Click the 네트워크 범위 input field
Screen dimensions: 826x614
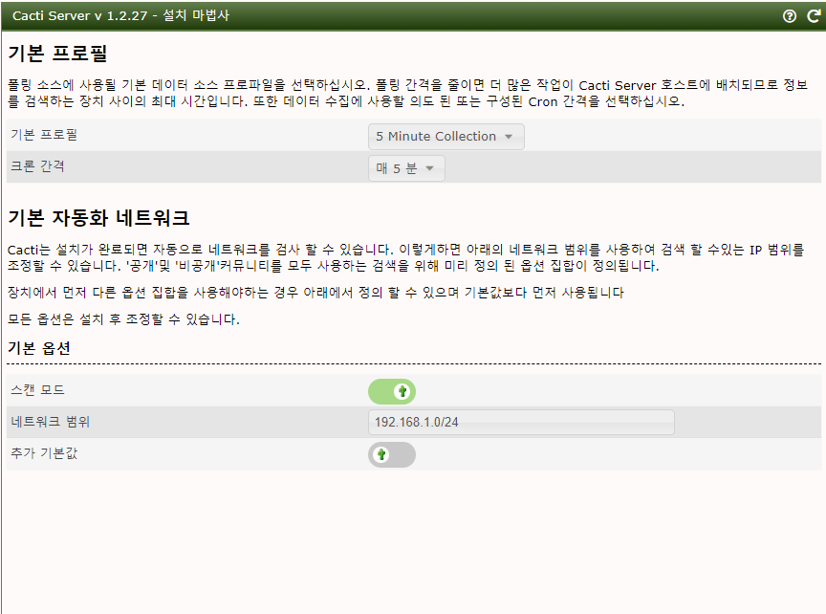521,422
